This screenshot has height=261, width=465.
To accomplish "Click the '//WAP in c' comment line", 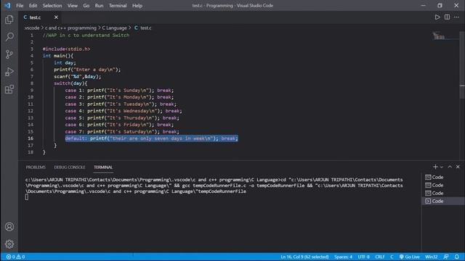I will click(x=86, y=36).
